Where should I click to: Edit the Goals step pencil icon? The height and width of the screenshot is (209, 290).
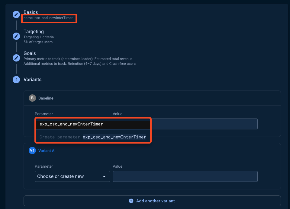click(16, 58)
